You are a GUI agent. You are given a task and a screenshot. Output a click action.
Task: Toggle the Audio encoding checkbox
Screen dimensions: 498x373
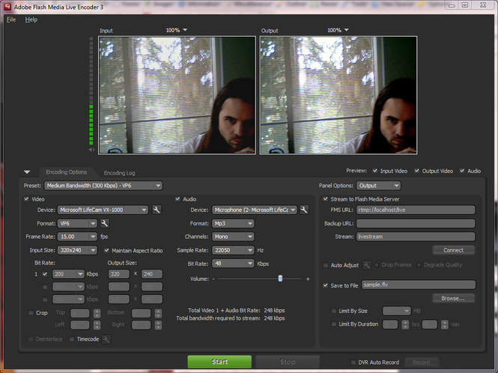click(177, 199)
